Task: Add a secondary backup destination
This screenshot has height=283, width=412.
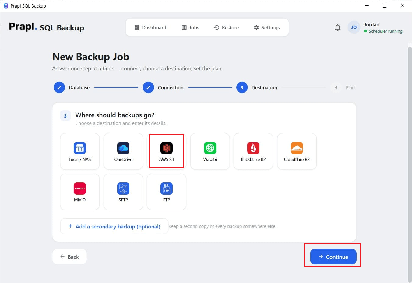Action: [x=114, y=226]
